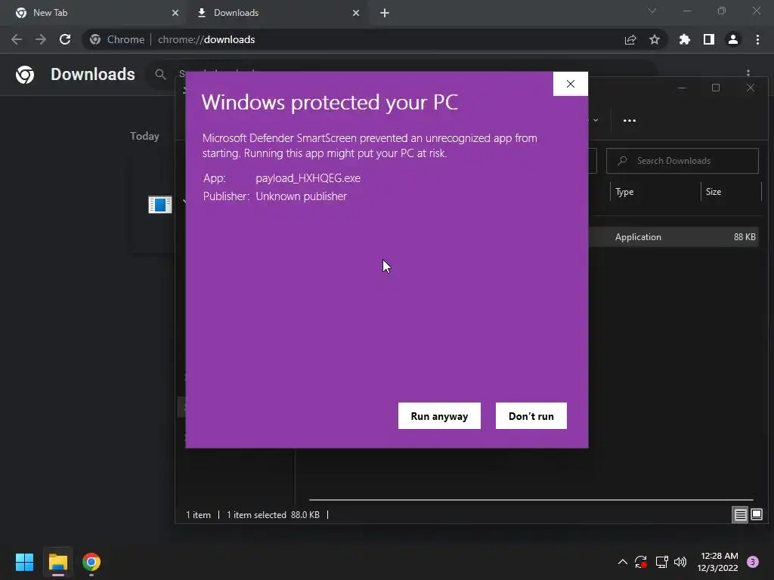774x580 pixels.
Task: Open Chrome profile avatar icon
Action: coord(733,39)
